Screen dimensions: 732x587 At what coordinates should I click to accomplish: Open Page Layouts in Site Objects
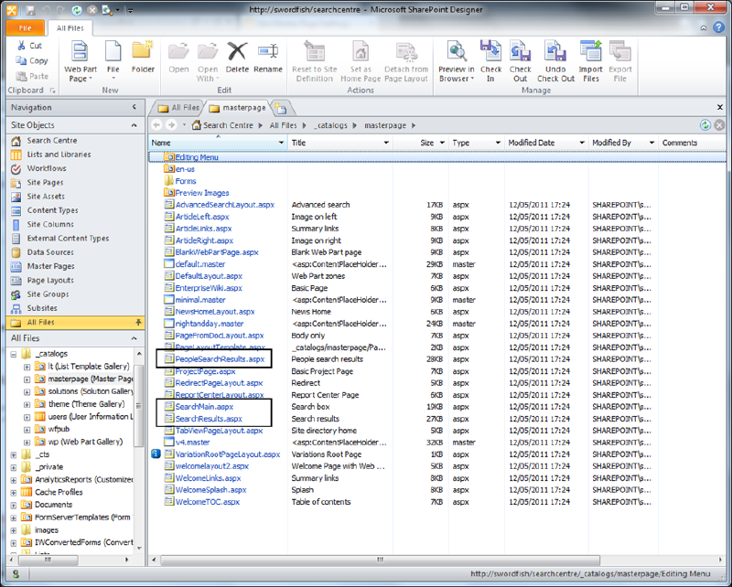(50, 281)
